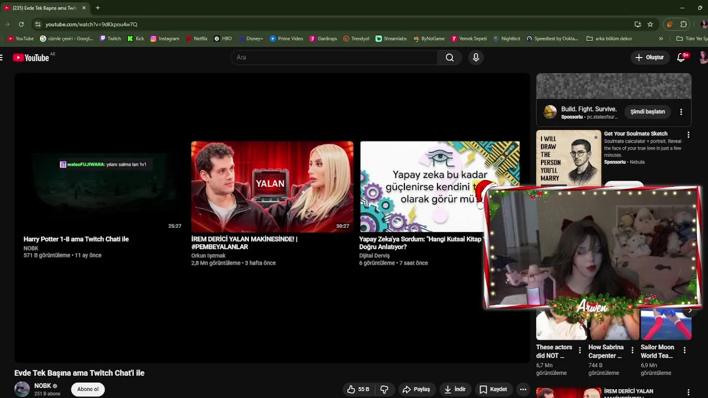The image size is (708, 398).
Task: Open the notifications bell
Action: pos(681,57)
